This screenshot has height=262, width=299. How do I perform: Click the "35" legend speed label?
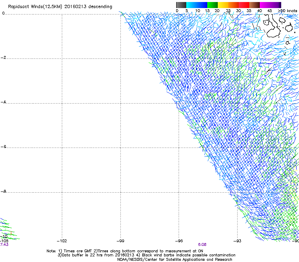(249, 11)
